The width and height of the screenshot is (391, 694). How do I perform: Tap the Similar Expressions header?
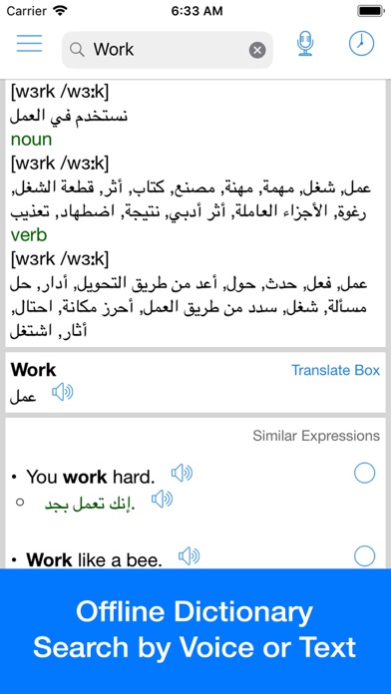click(316, 436)
